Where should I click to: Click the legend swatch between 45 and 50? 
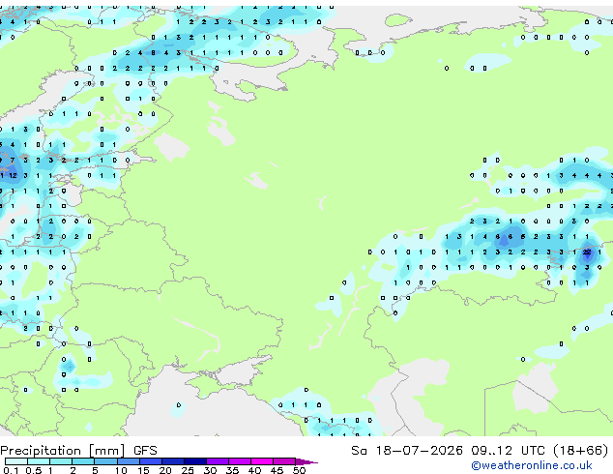pyautogui.click(x=284, y=461)
